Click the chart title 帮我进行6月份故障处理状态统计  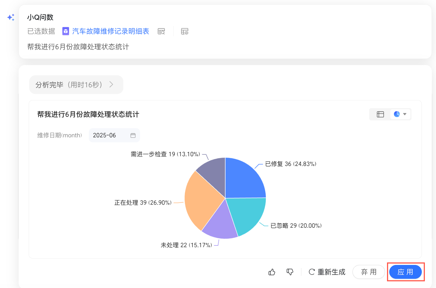pos(88,114)
